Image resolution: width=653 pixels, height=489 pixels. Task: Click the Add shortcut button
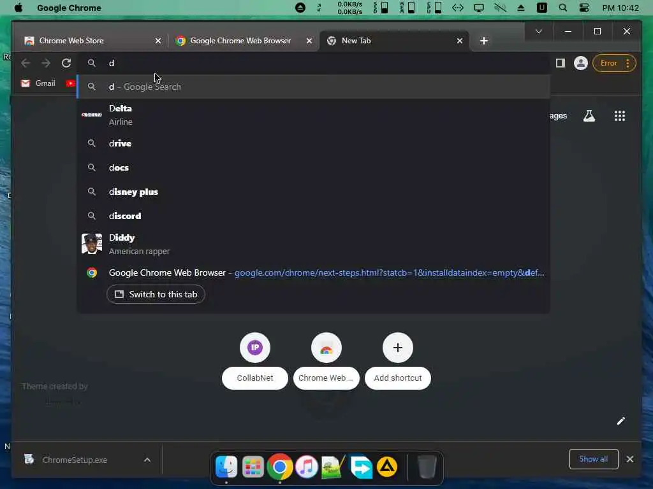[398, 361]
